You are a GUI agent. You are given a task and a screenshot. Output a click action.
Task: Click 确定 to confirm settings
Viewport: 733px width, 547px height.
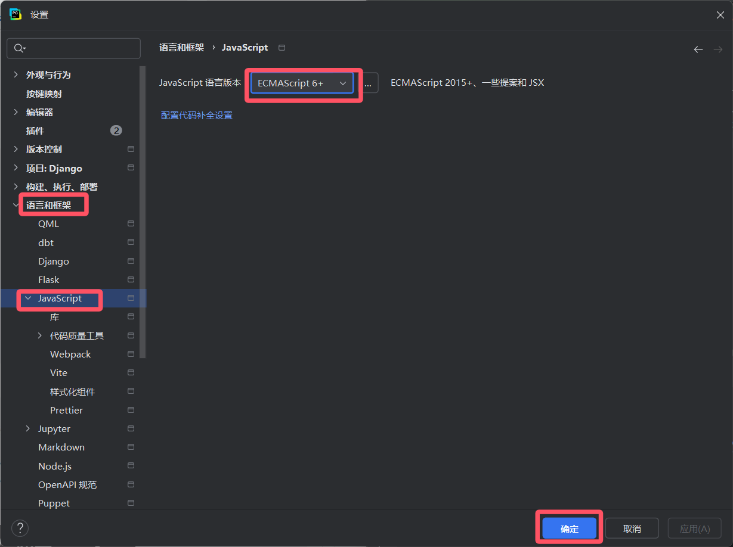click(570, 529)
